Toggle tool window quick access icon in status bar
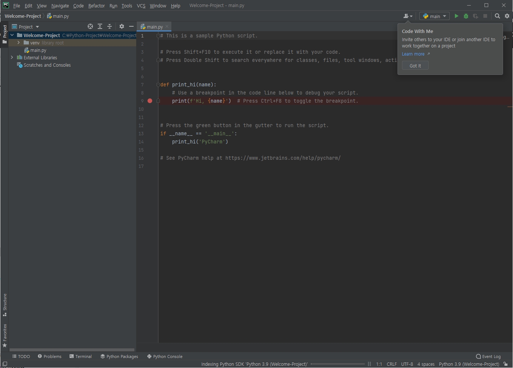The width and height of the screenshot is (513, 368). (5, 364)
